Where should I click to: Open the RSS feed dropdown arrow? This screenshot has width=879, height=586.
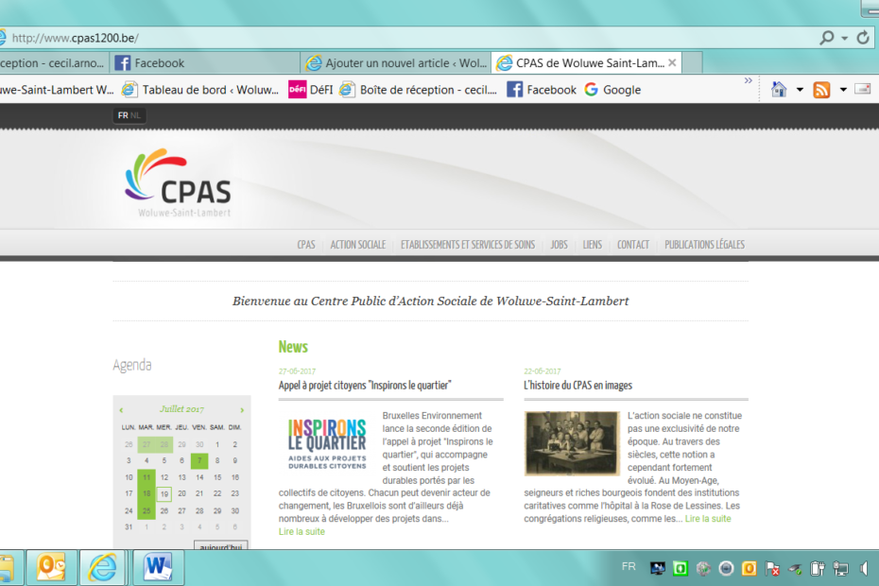[842, 90]
